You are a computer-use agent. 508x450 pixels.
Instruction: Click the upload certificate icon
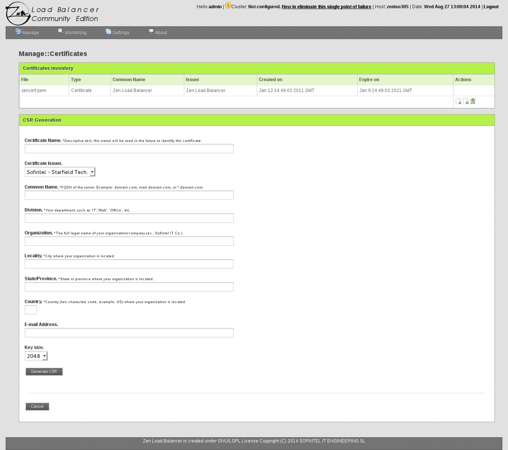(x=458, y=101)
